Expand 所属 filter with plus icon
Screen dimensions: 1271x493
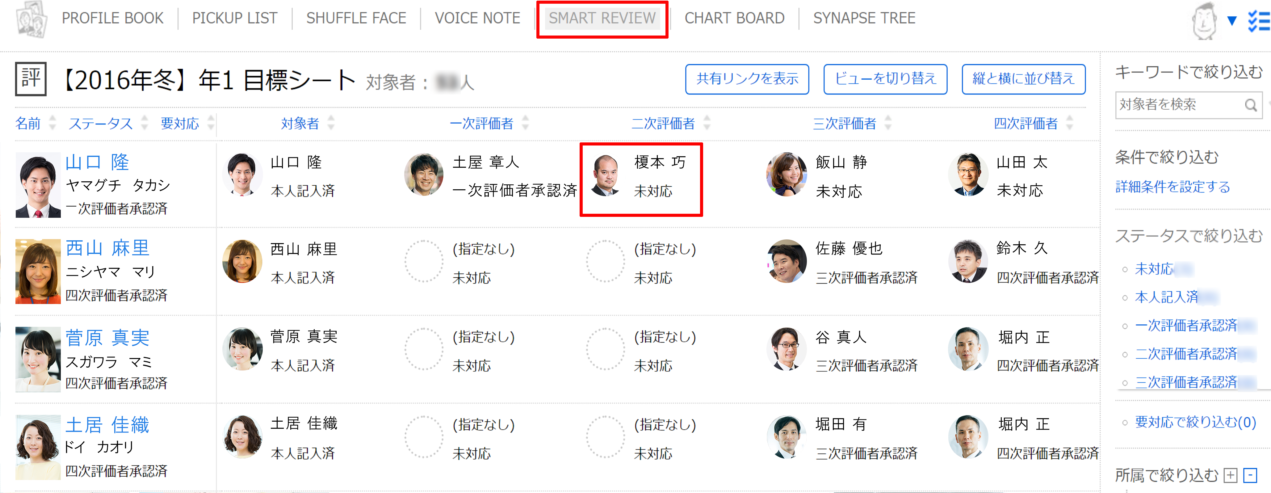point(1231,475)
